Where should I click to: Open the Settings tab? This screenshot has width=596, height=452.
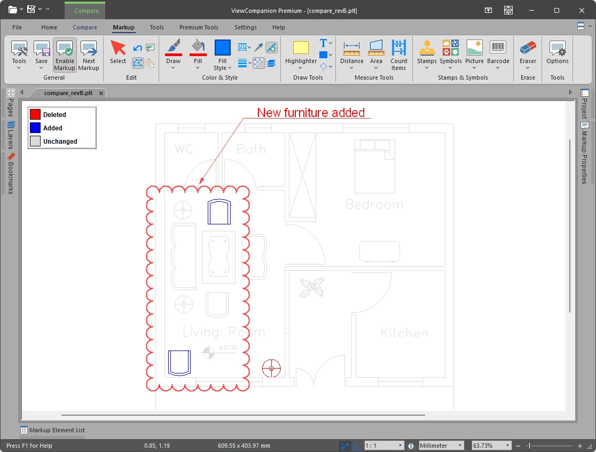(246, 27)
